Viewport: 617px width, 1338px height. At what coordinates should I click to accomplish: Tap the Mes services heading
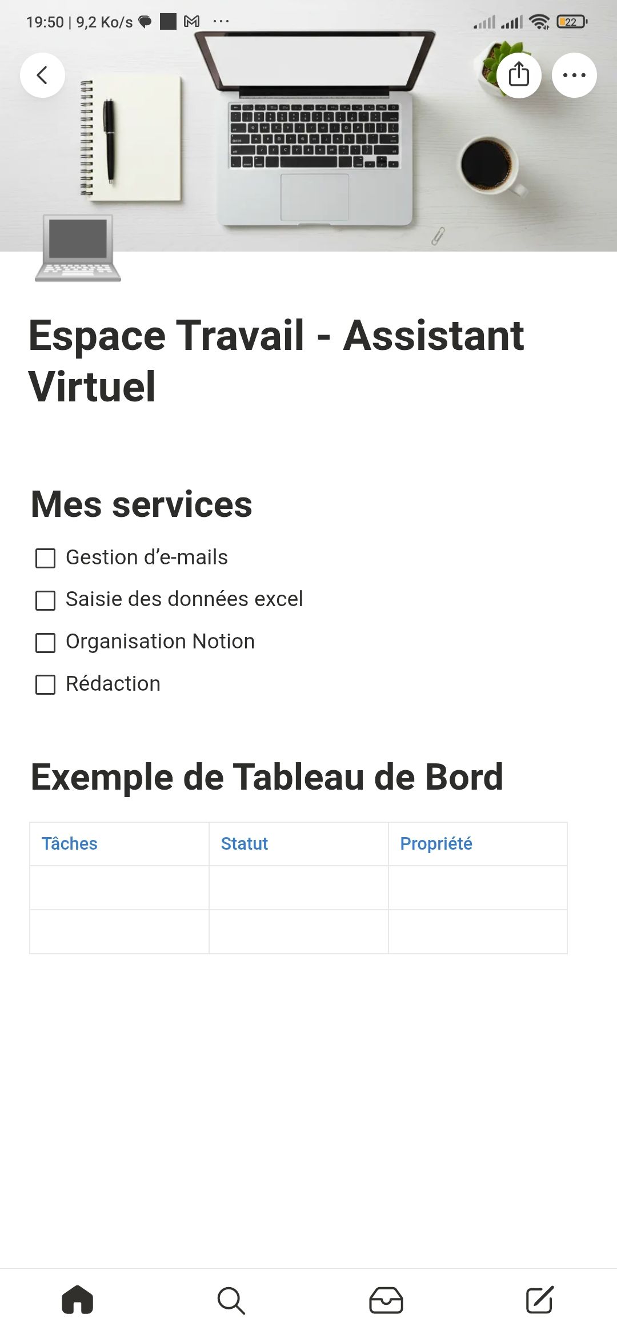(x=142, y=504)
